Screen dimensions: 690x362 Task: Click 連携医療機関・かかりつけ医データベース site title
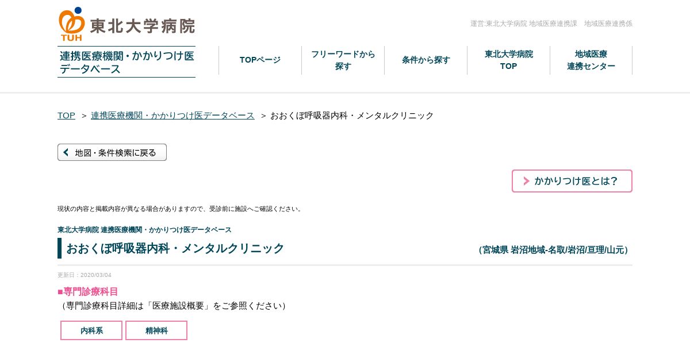(126, 62)
